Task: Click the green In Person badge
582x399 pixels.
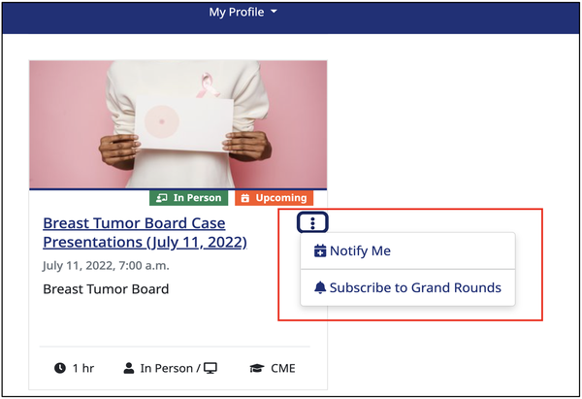Action: click(x=188, y=198)
